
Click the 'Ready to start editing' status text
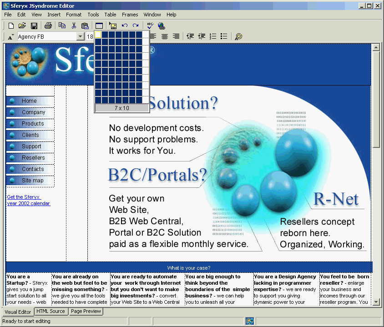26,321
